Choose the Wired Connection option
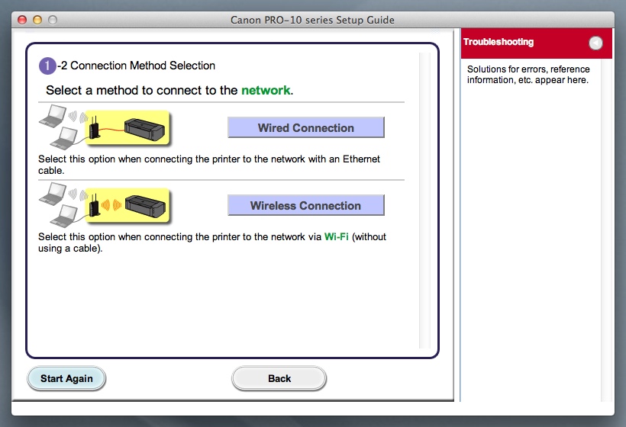 pos(305,128)
